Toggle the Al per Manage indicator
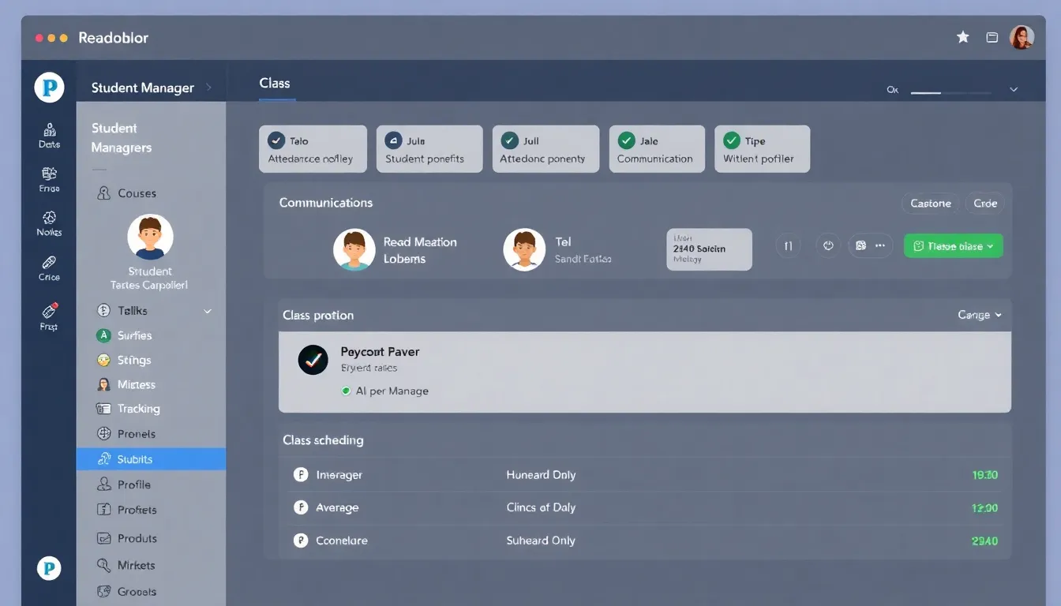 point(345,391)
